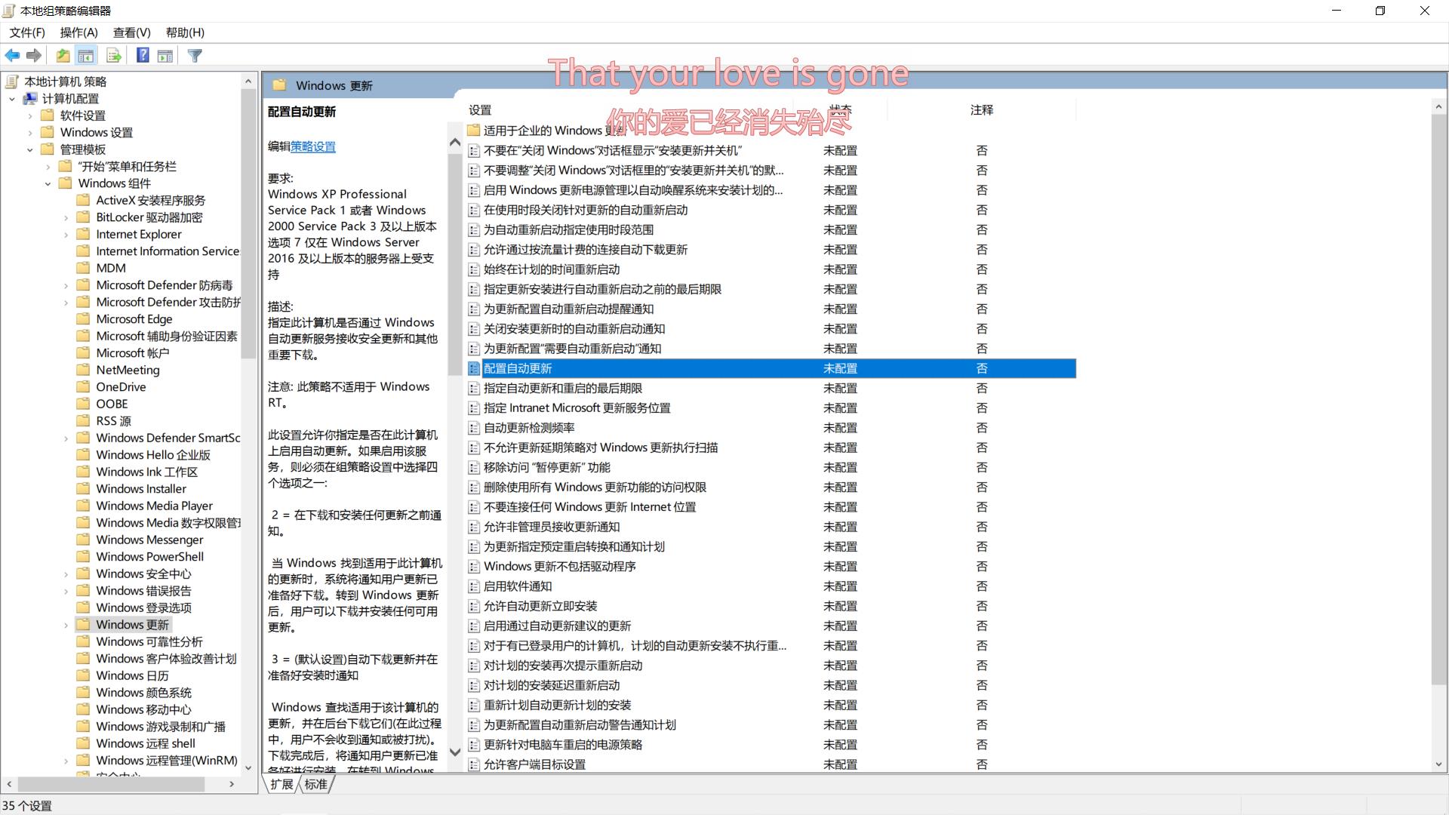Expand the Windows 更新 tree node
1449x815 pixels.
[66, 625]
